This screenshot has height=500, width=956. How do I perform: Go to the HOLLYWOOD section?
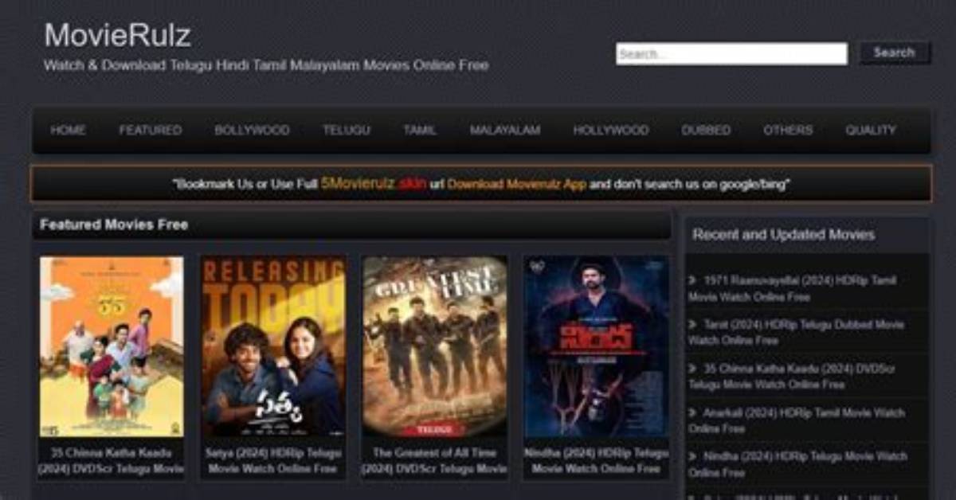(611, 130)
